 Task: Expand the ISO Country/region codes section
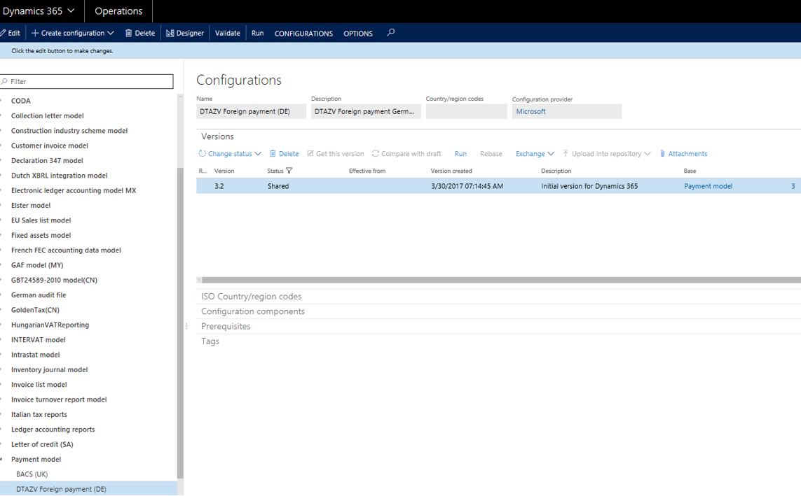pyautogui.click(x=251, y=297)
